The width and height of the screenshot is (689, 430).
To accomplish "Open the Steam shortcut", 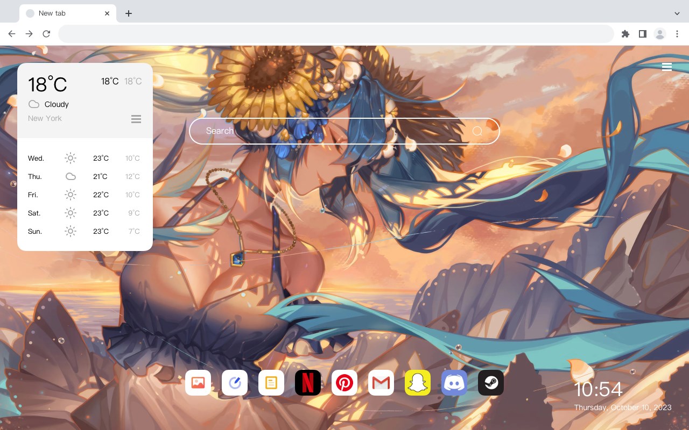I will (x=491, y=383).
